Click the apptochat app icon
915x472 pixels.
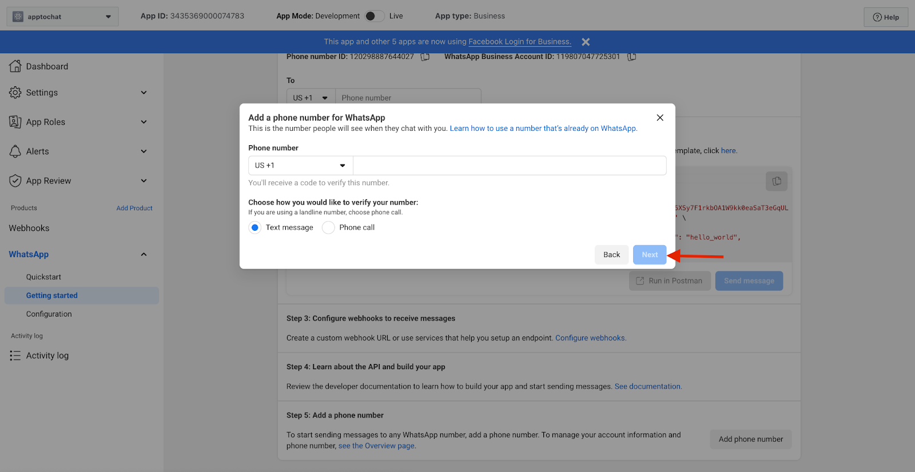point(18,17)
